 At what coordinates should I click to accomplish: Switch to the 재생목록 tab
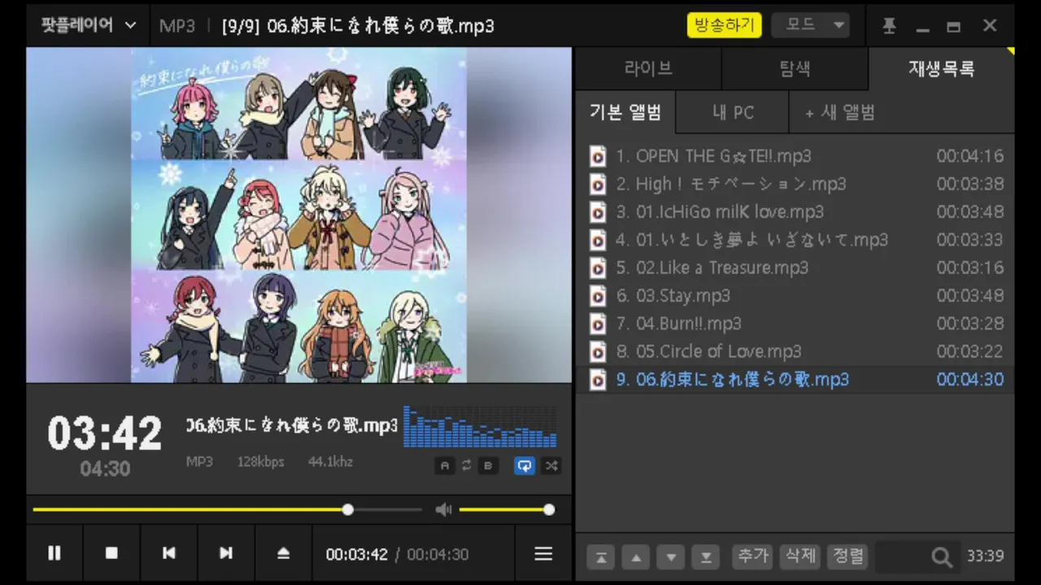[x=942, y=69]
